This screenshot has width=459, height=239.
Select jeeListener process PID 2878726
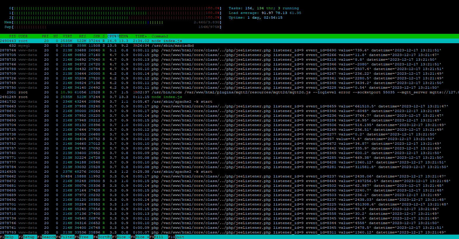pyautogui.click(x=229, y=78)
